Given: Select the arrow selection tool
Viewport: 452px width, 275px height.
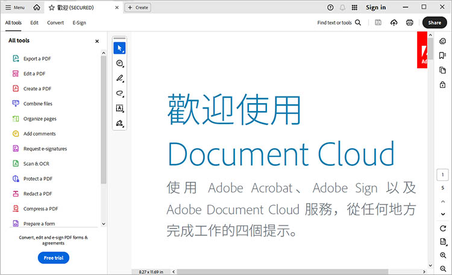Looking at the screenshot, I should [119, 48].
